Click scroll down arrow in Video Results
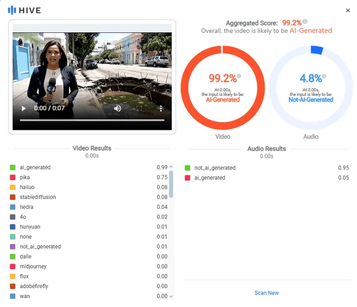This screenshot has width=357, height=307. [171, 296]
